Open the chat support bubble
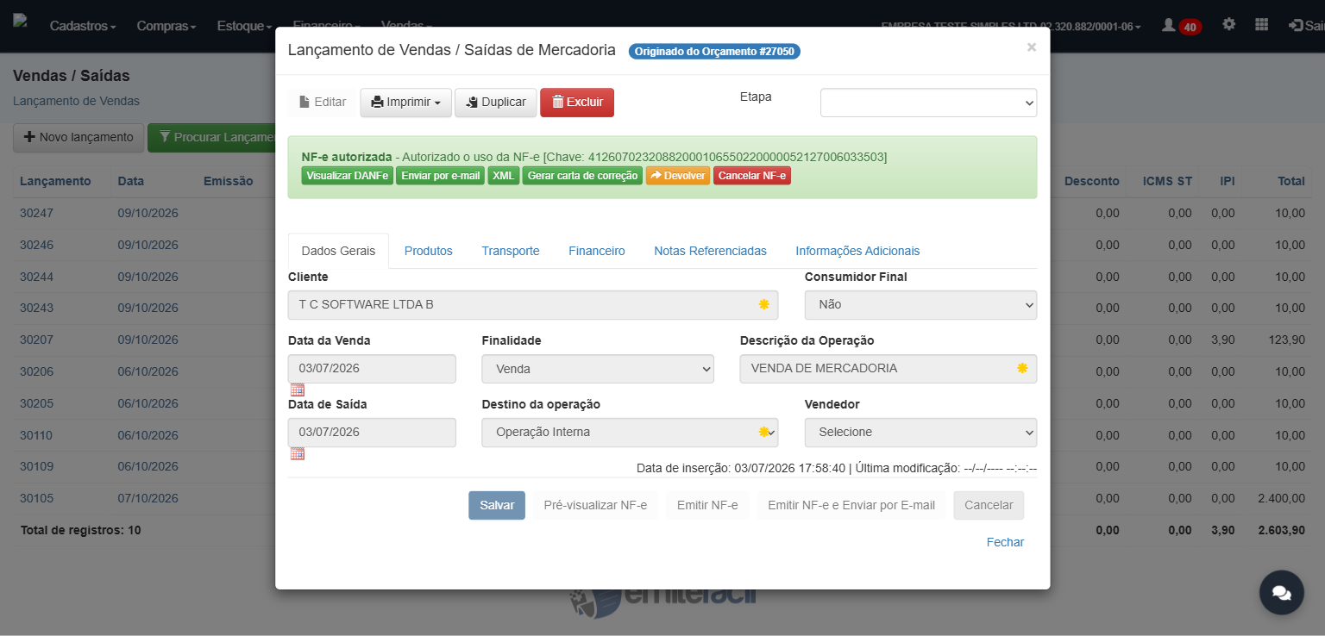 point(1281,592)
